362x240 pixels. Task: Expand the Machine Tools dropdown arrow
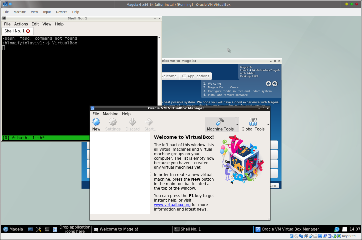coord(237,124)
